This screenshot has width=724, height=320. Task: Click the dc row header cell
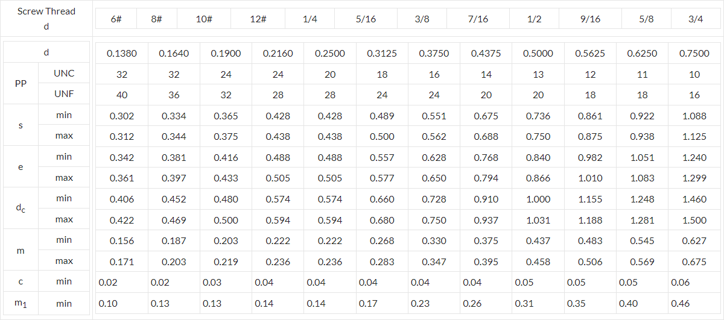21,209
